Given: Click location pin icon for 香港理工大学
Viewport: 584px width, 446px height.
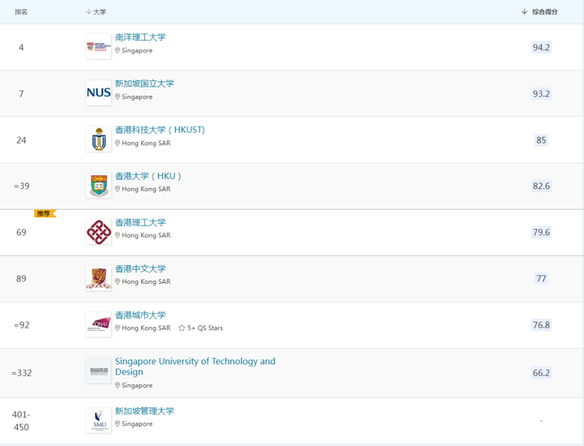Looking at the screenshot, I should pos(118,235).
